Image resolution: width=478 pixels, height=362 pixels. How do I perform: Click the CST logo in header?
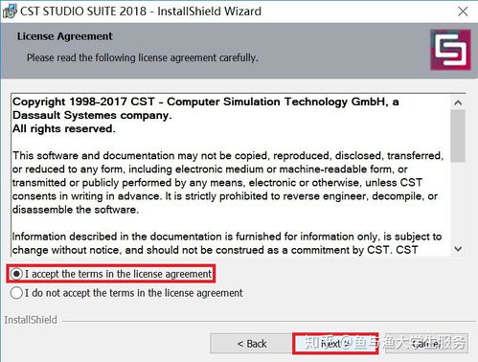(450, 50)
